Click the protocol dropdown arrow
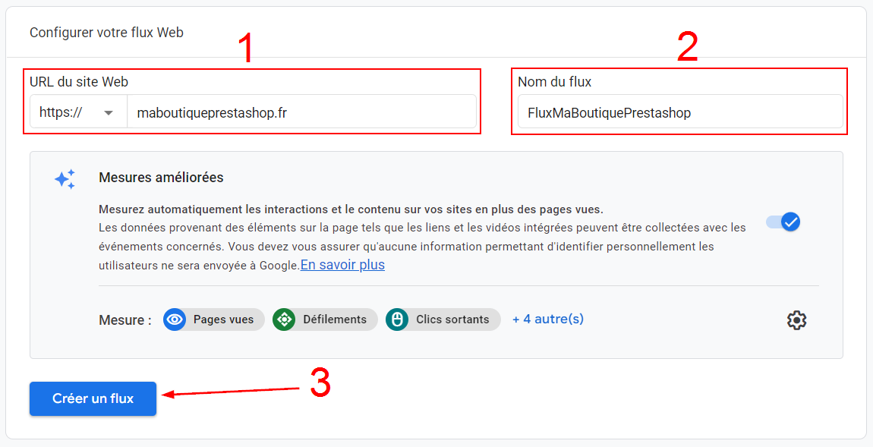This screenshot has height=447, width=873. 109,113
